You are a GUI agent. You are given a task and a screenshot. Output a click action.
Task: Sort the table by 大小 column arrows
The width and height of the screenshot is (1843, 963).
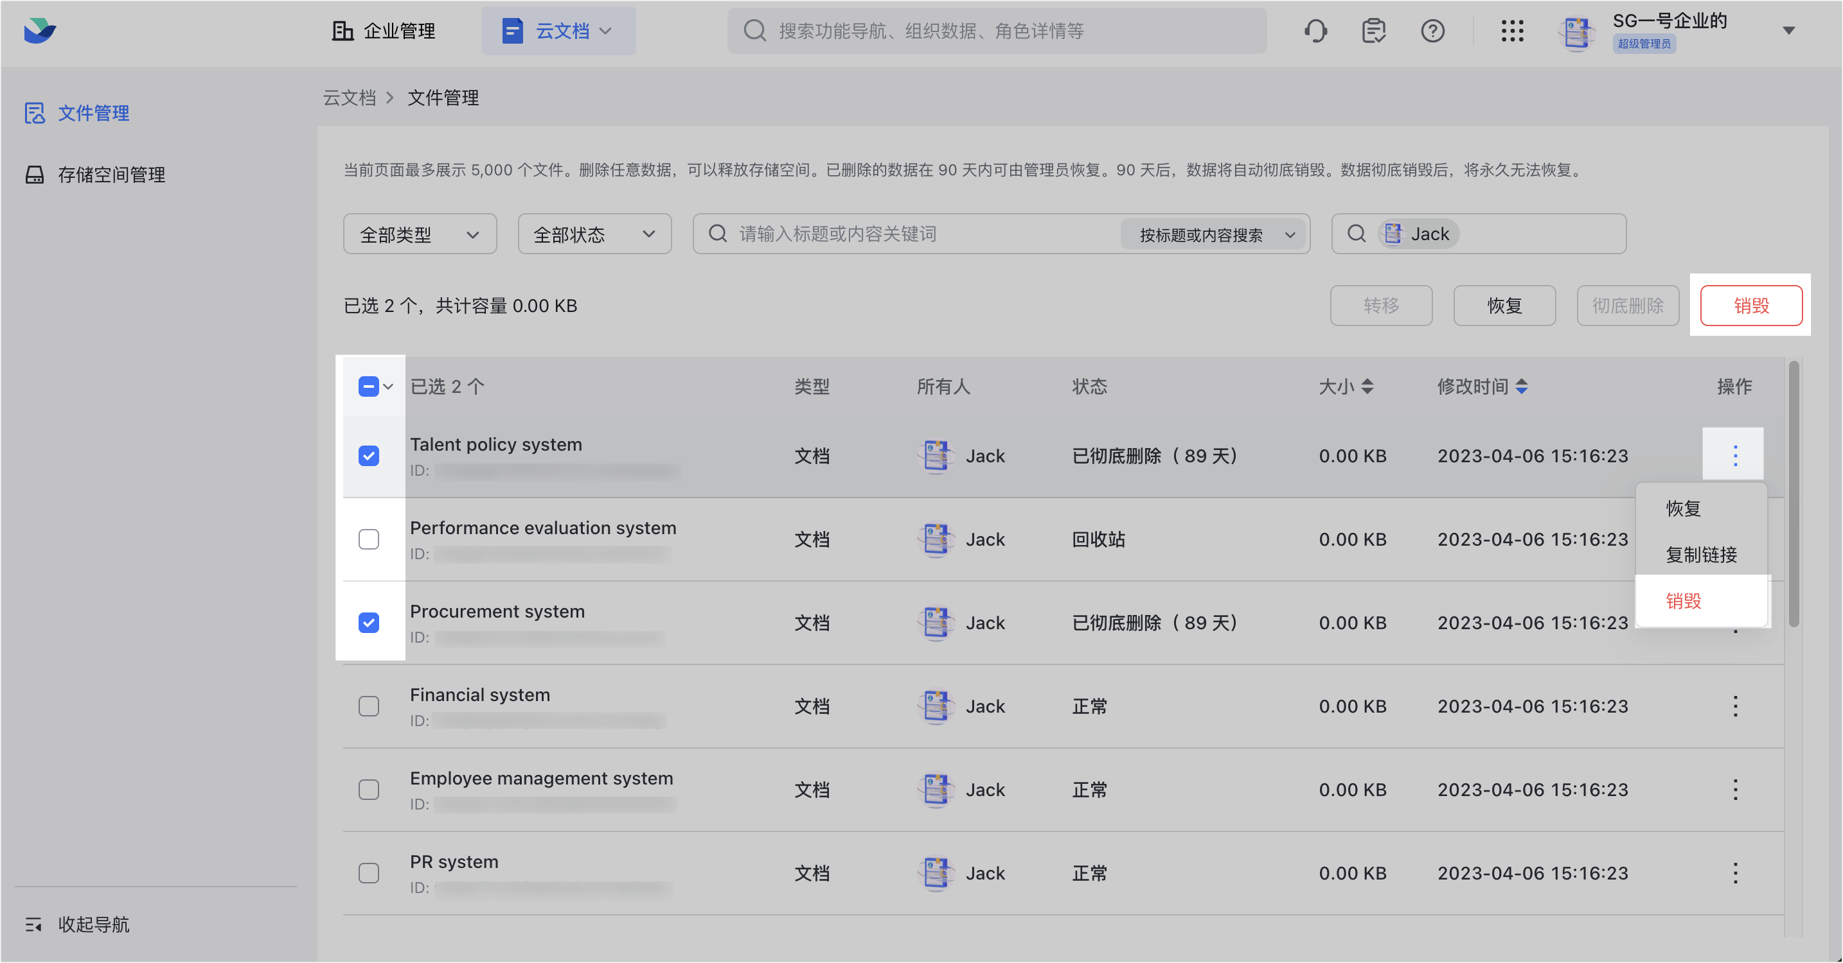1367,386
